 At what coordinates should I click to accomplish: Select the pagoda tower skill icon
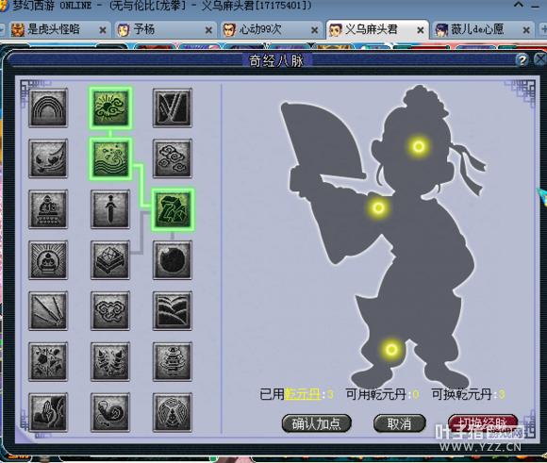click(173, 361)
